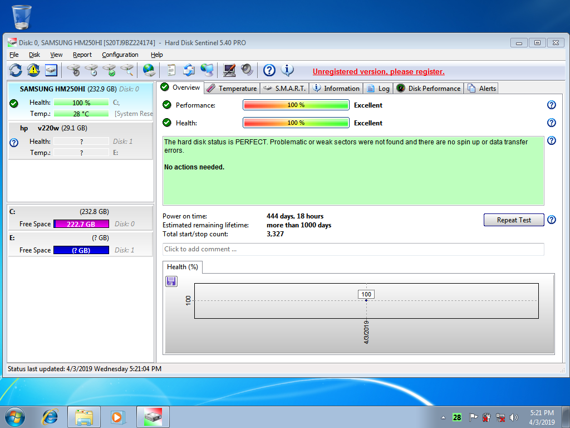Open the Configuration menu
Viewport: 570px width, 428px height.
pyautogui.click(x=120, y=55)
